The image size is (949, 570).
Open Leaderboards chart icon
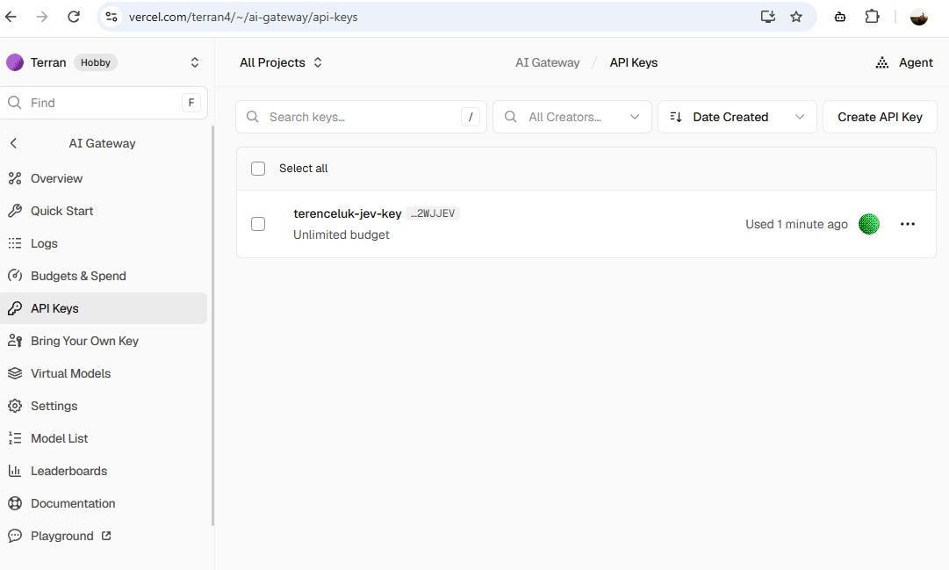pos(15,471)
